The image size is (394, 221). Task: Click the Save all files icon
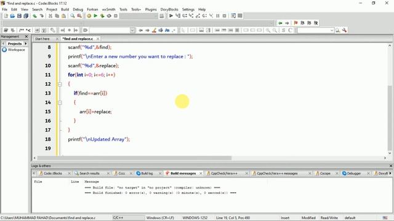tap(26, 16)
